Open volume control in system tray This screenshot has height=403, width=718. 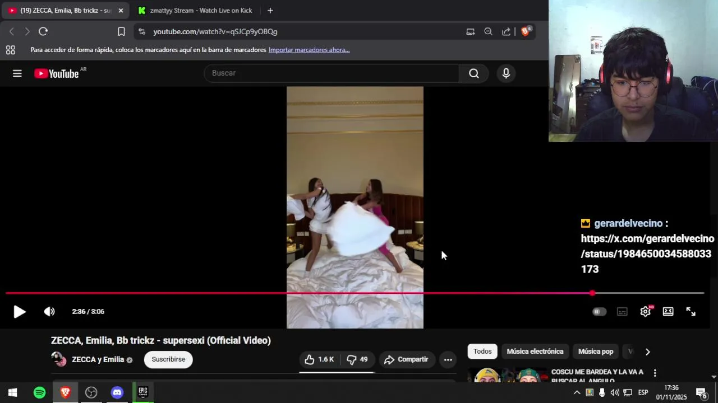(x=615, y=392)
